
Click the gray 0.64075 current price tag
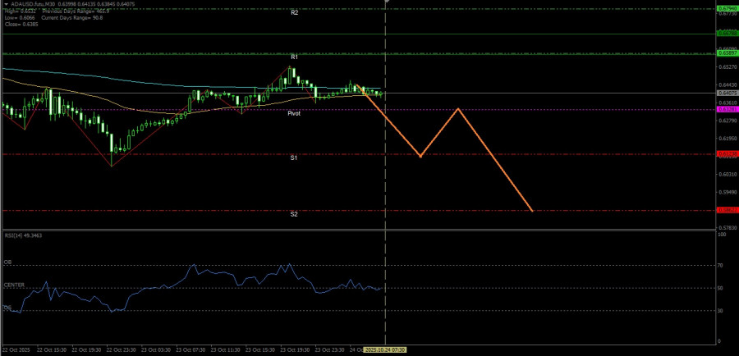[x=726, y=93]
